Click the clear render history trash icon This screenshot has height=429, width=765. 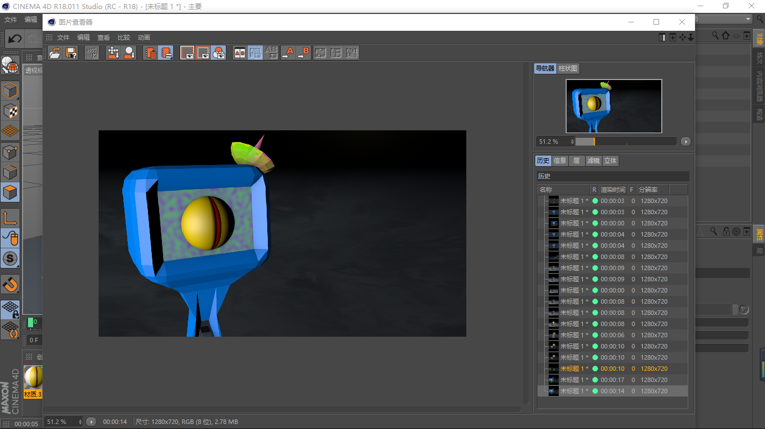pos(151,53)
